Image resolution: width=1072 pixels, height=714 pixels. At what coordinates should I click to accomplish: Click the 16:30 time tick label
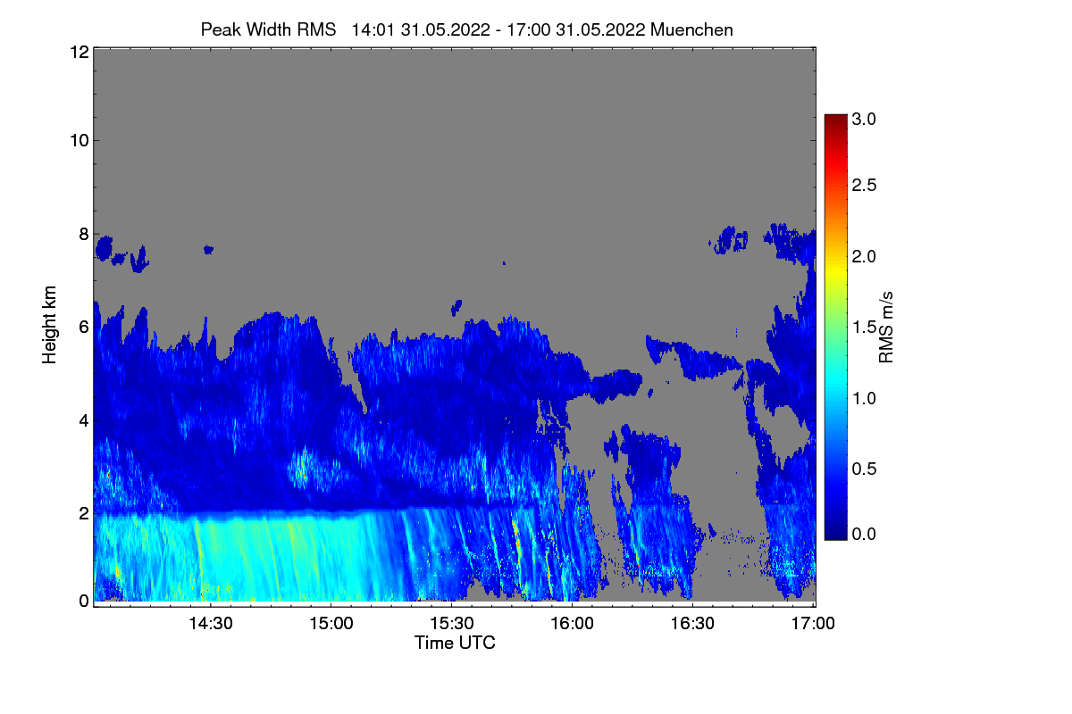click(692, 623)
